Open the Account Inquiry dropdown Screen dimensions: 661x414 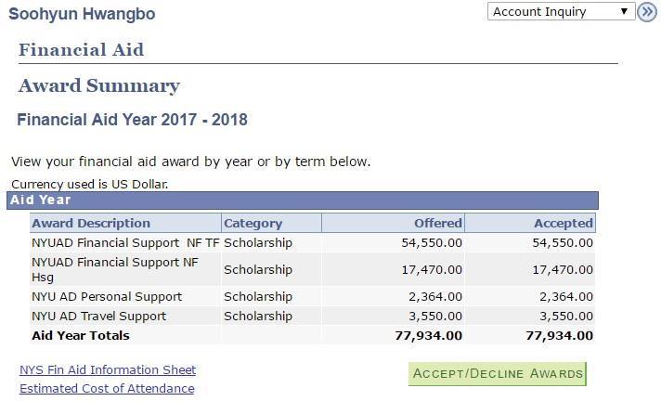pyautogui.click(x=560, y=12)
